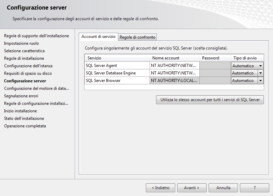The image size is (273, 196).
Task: Select the SQL Server Browser service cell
Action: pyautogui.click(x=117, y=81)
